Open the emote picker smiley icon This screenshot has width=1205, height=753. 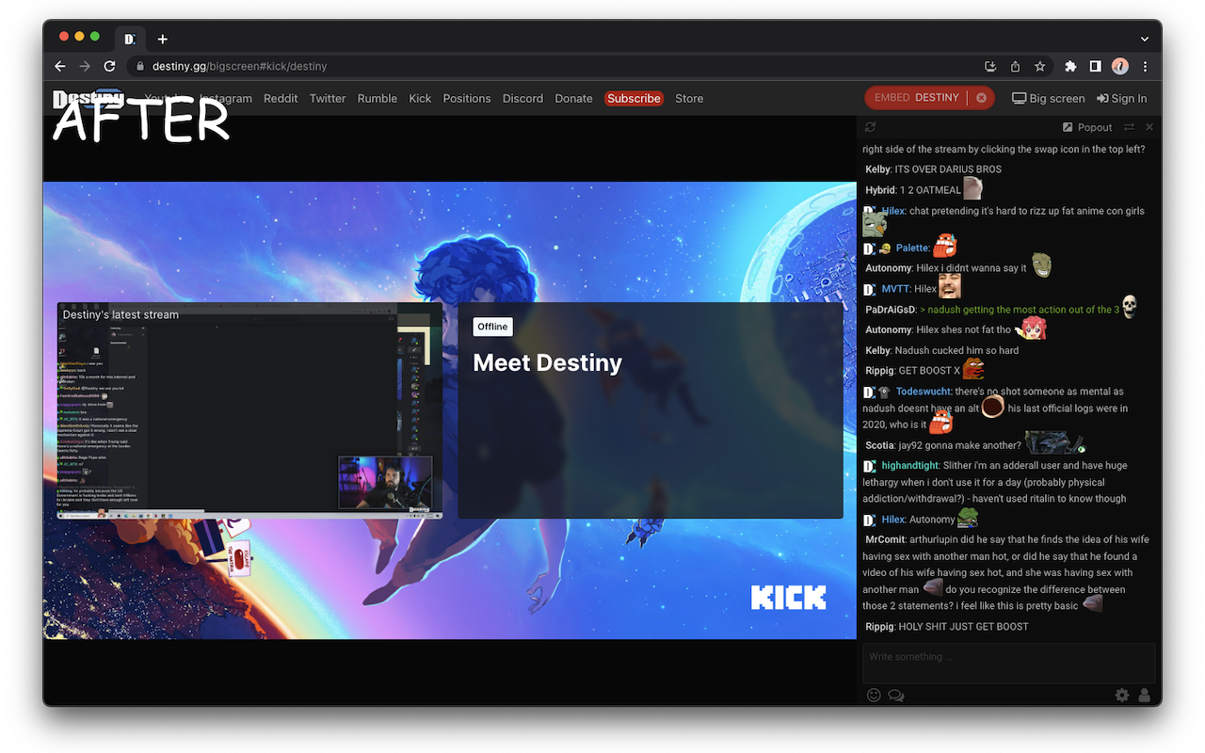click(x=874, y=695)
